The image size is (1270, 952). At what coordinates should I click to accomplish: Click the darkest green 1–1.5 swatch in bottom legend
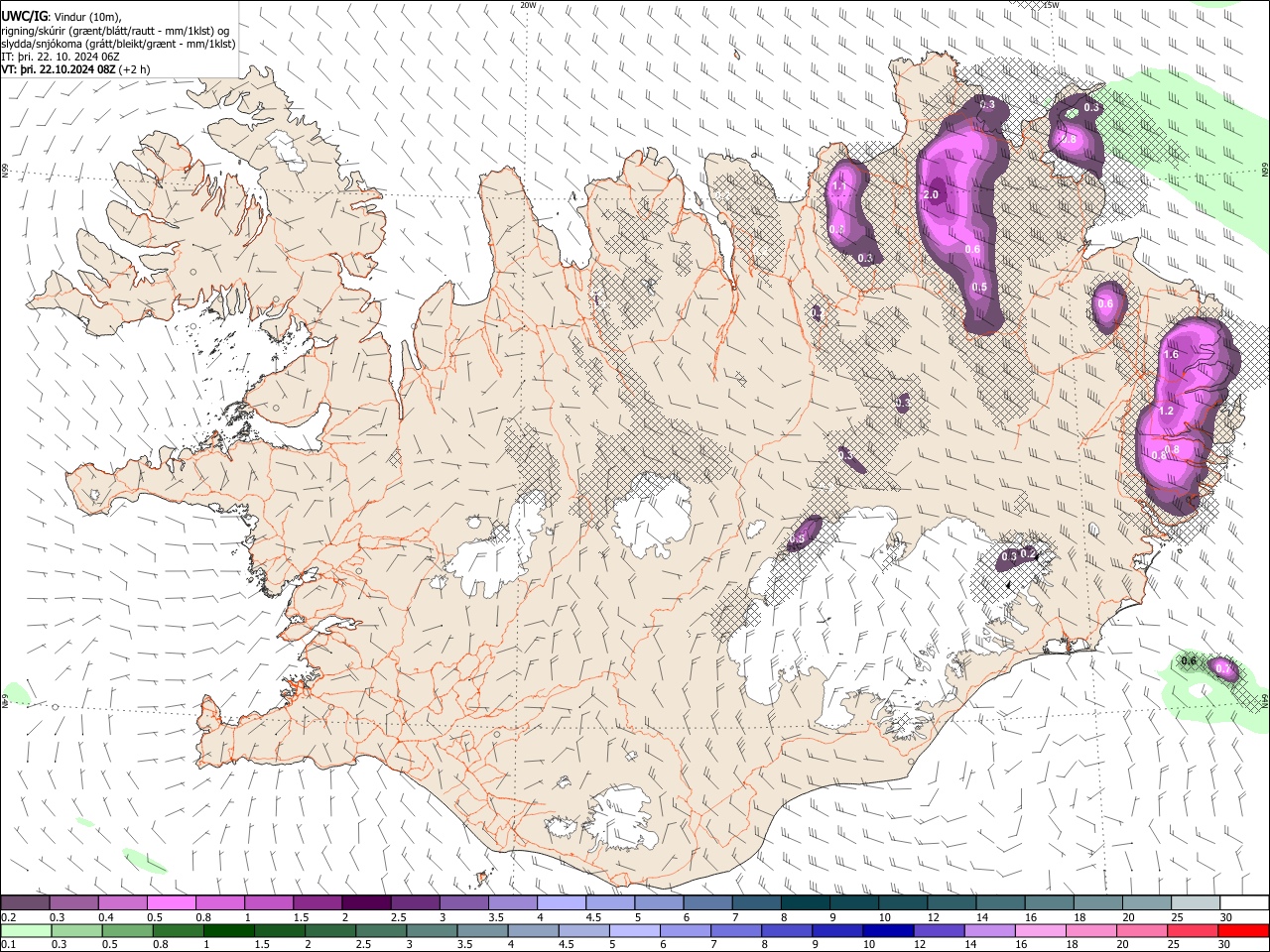pyautogui.click(x=229, y=931)
